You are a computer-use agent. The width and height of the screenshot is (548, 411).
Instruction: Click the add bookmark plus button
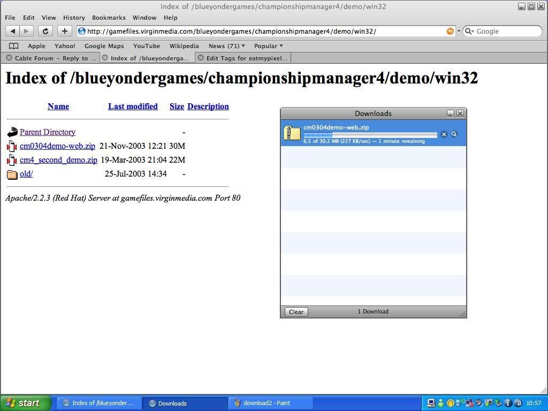(64, 31)
